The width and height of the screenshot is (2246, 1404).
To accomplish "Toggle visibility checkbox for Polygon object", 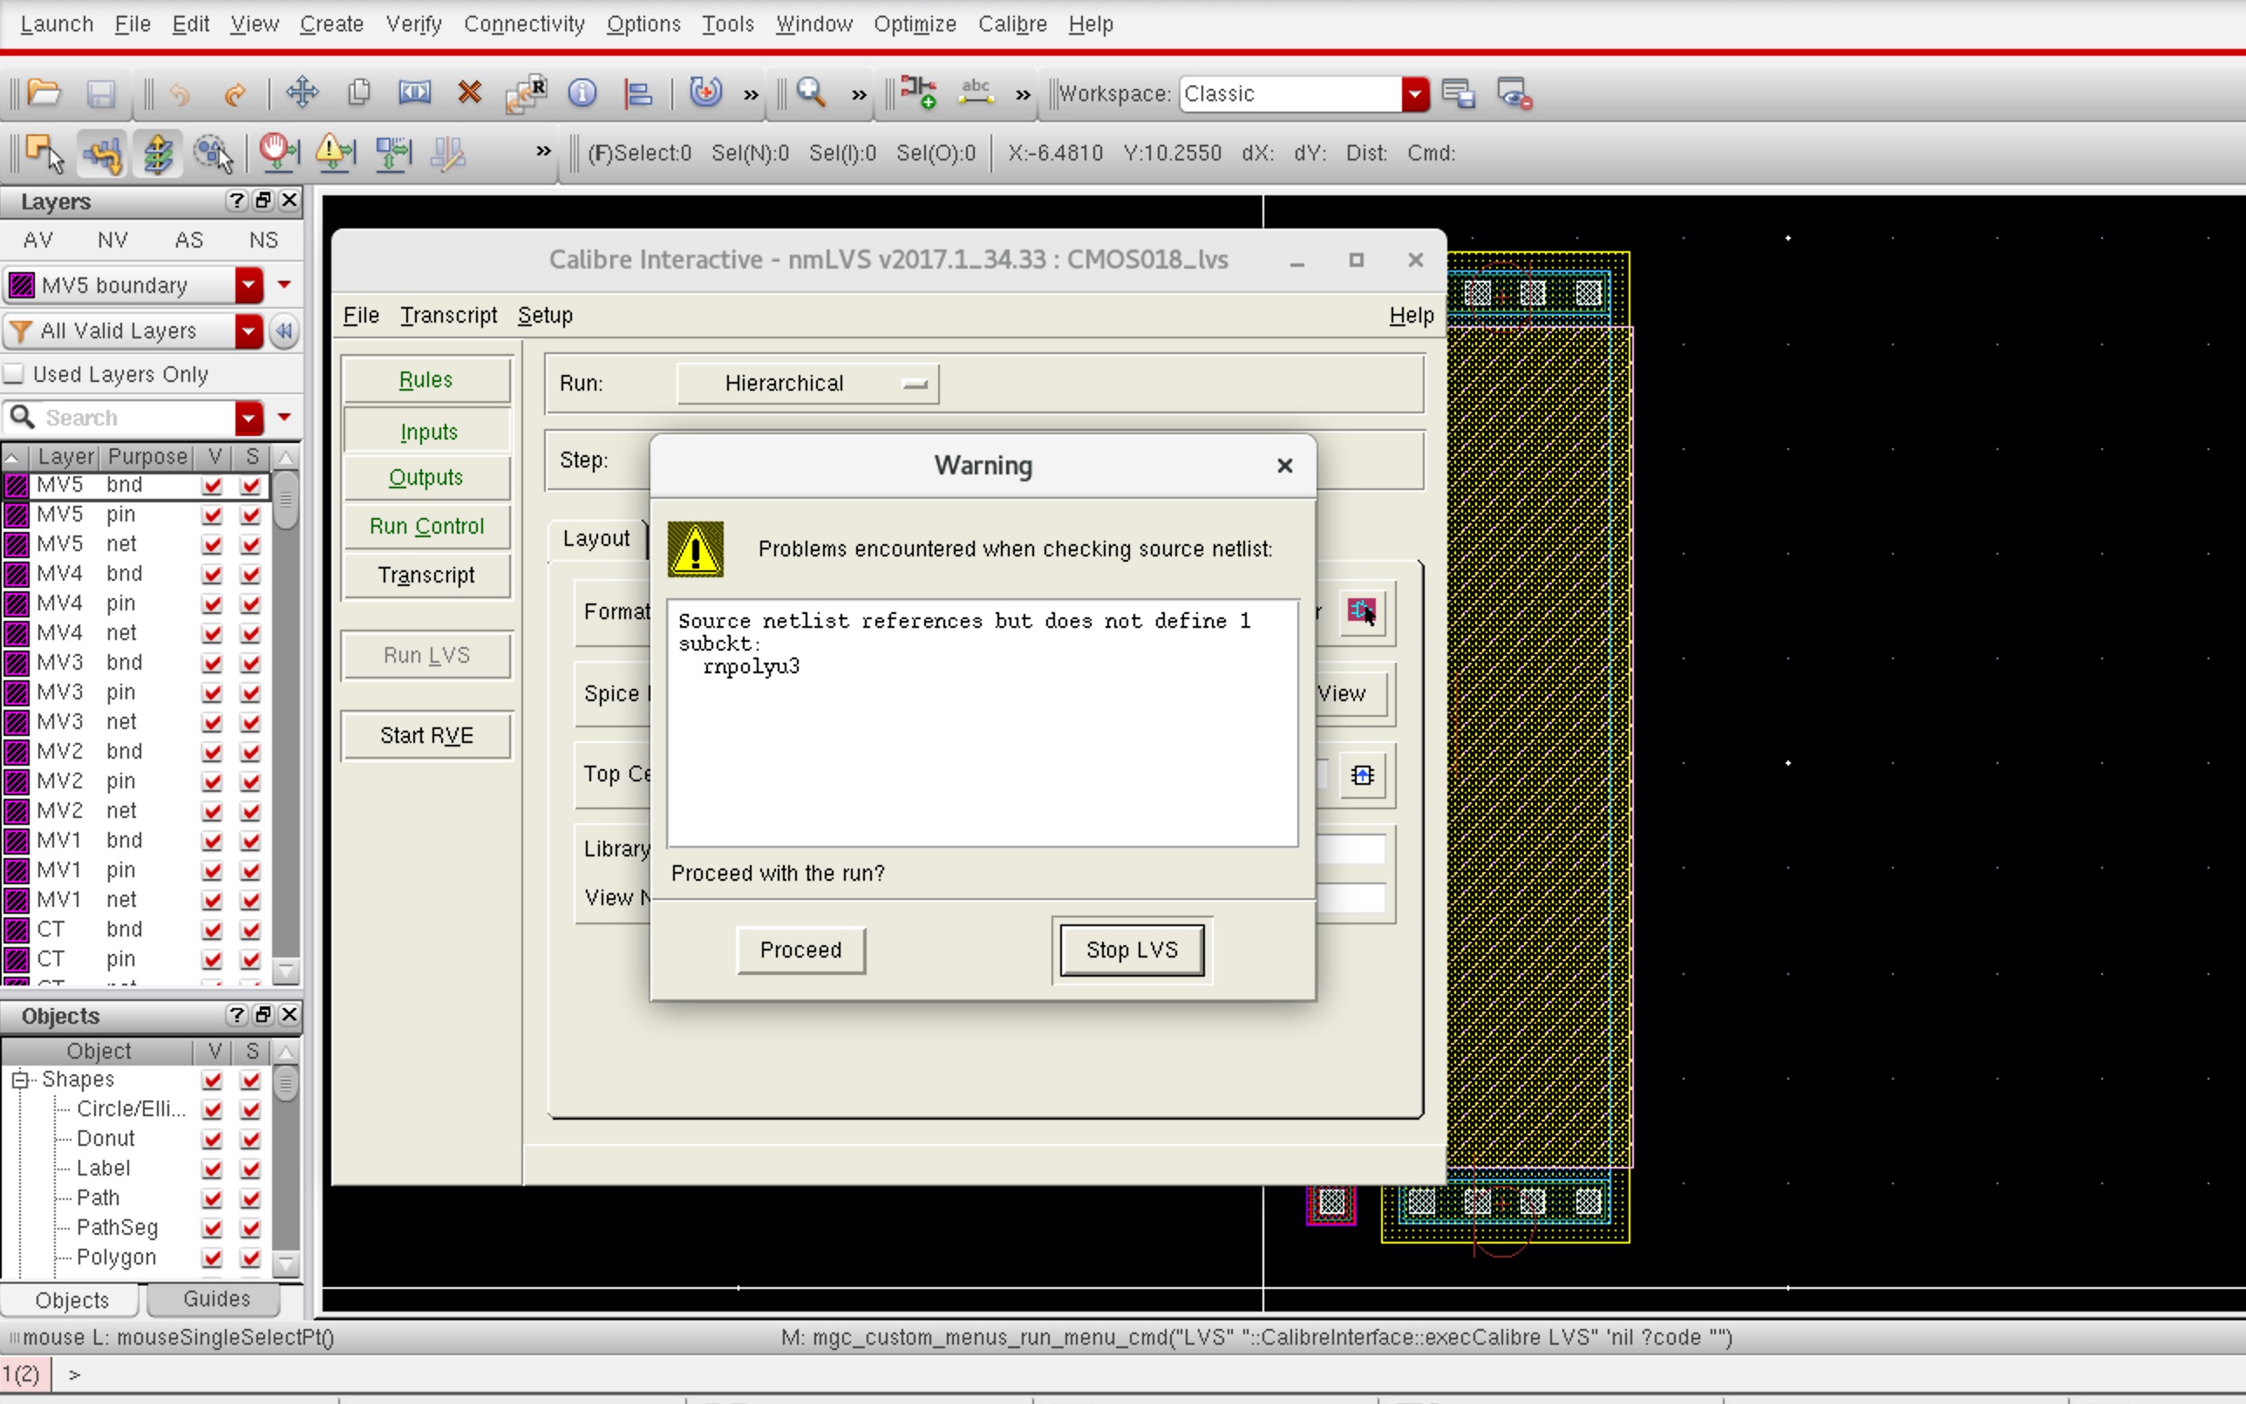I will pos(213,1258).
